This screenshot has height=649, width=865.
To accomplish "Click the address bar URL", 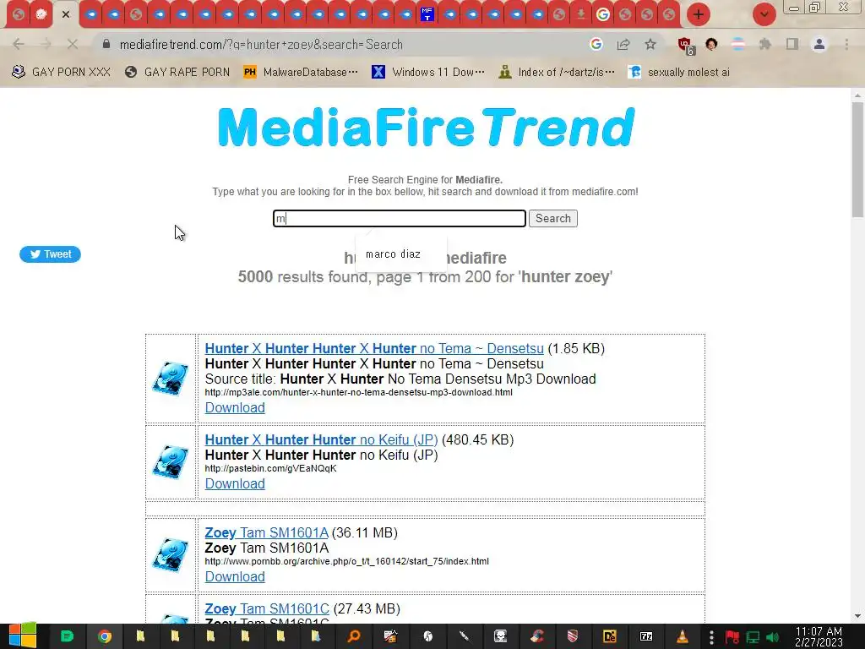I will [x=261, y=45].
